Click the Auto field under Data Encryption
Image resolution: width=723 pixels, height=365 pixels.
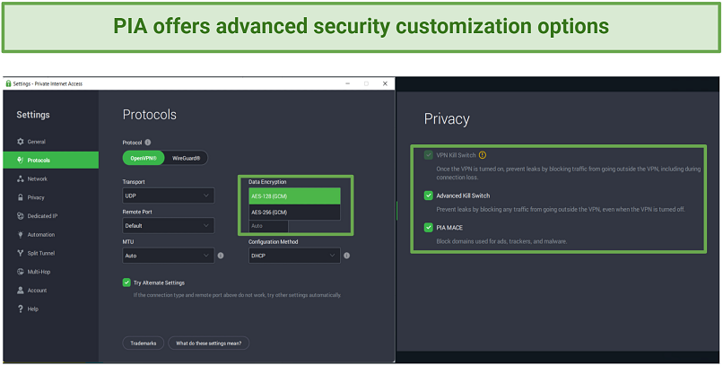point(268,226)
